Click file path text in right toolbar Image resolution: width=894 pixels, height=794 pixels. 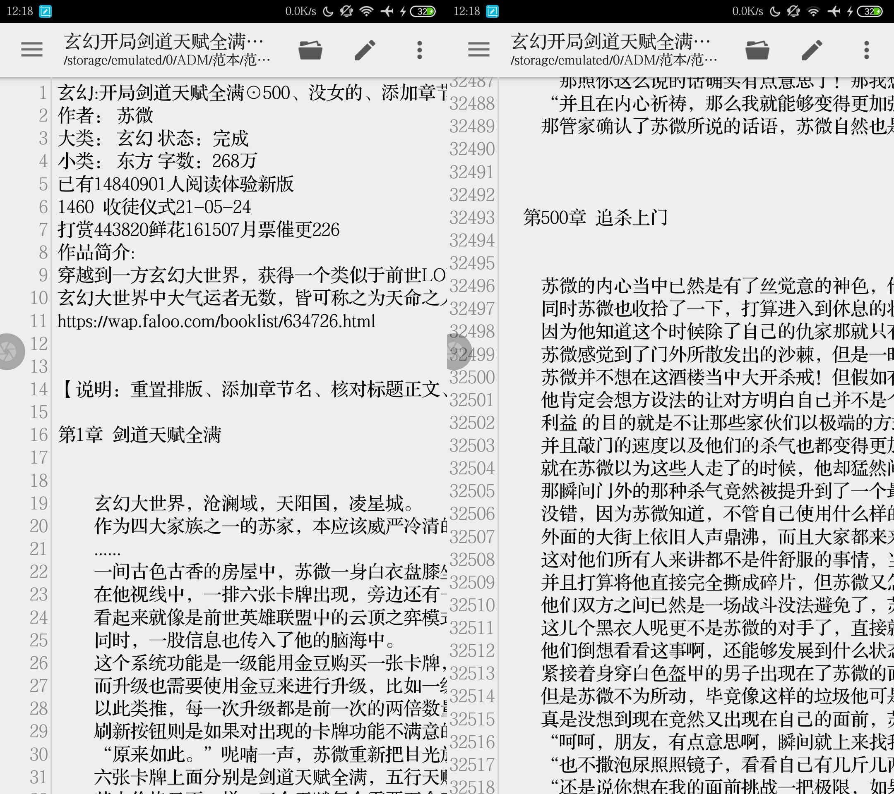click(613, 60)
